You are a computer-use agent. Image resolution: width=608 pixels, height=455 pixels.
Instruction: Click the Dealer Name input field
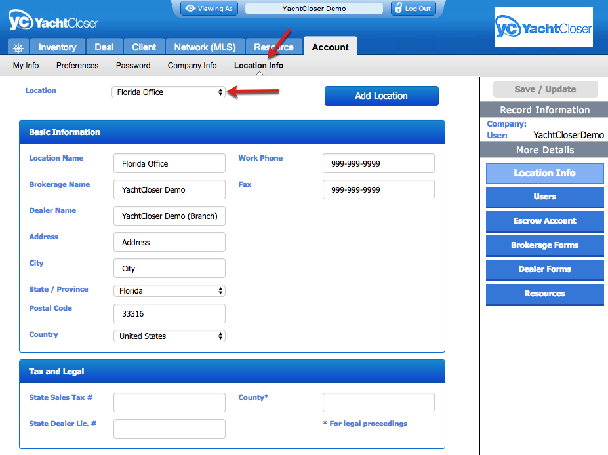pos(169,216)
